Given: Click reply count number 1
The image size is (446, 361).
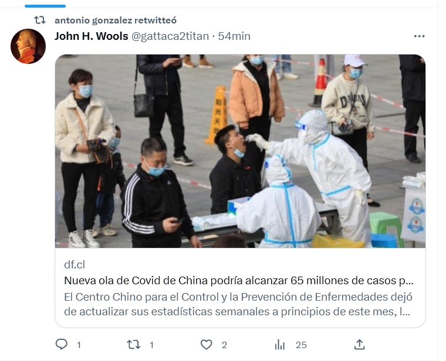Looking at the screenshot, I should (x=79, y=345).
